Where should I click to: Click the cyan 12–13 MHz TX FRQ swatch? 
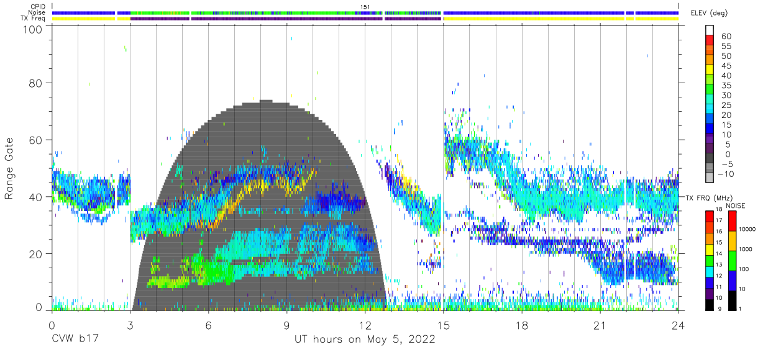coord(709,271)
